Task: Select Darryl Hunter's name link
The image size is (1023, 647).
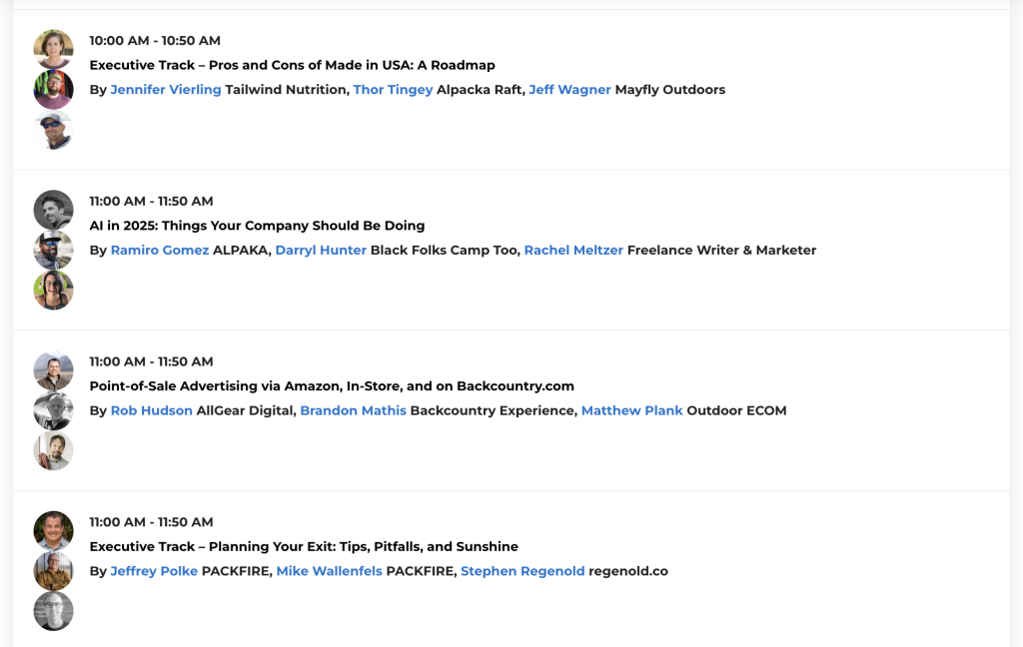Action: pyautogui.click(x=321, y=251)
